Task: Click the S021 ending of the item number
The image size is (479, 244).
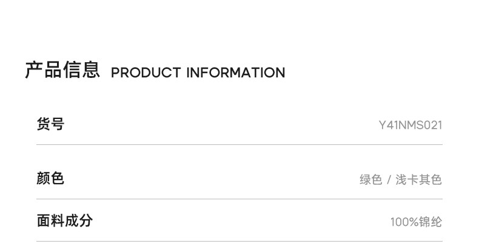Action: pos(427,125)
